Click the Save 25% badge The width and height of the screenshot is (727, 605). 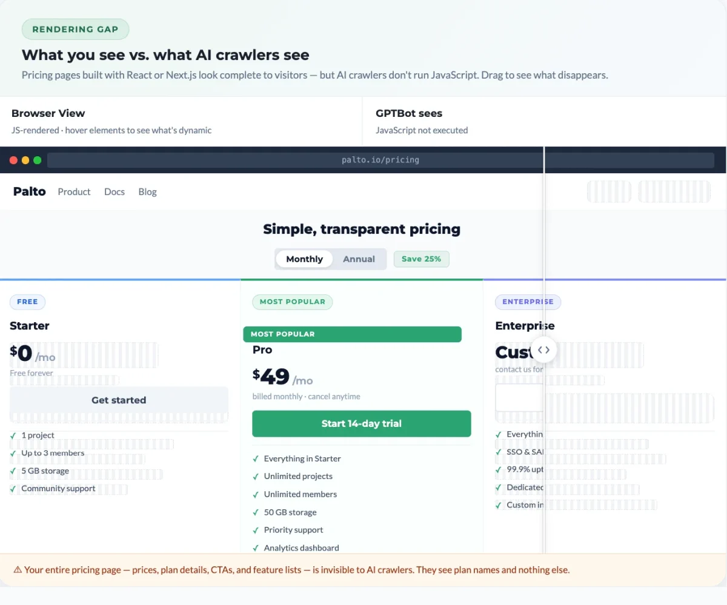point(421,259)
